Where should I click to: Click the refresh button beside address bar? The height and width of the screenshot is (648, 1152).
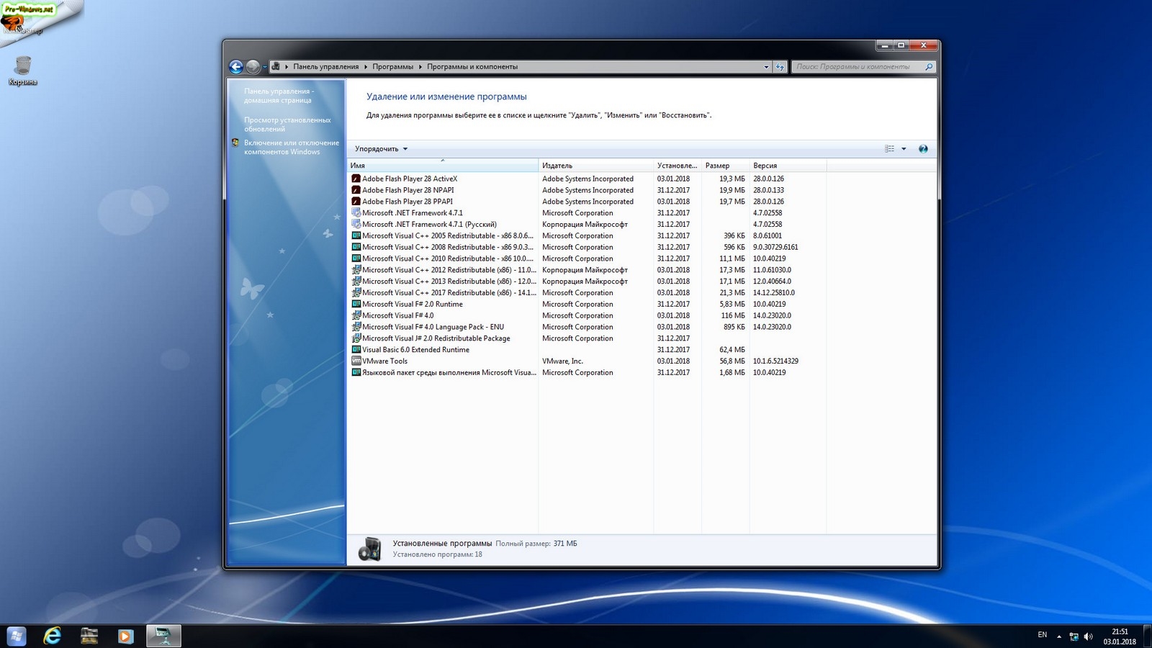click(x=779, y=67)
